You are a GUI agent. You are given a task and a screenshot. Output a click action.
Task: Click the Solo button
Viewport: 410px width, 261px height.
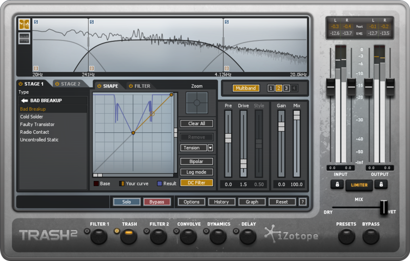[x=127, y=202]
